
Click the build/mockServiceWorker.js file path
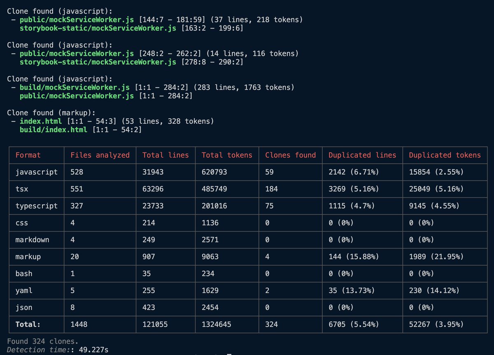pyautogui.click(x=75, y=87)
